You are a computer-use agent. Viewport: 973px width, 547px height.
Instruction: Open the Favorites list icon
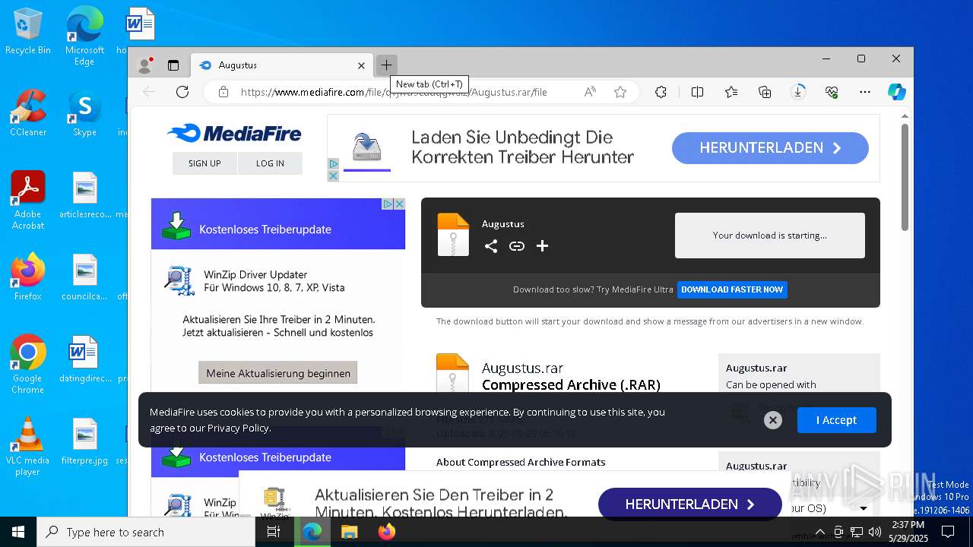click(731, 92)
